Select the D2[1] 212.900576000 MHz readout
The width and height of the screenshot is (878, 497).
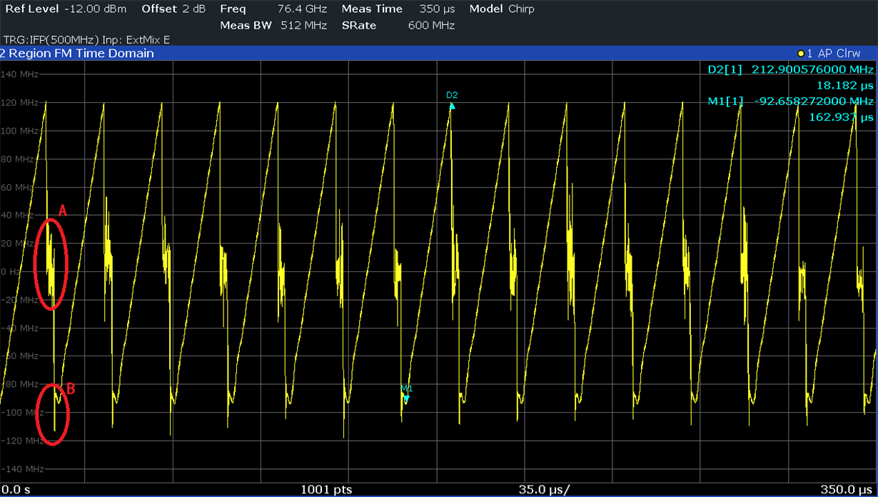tap(790, 69)
